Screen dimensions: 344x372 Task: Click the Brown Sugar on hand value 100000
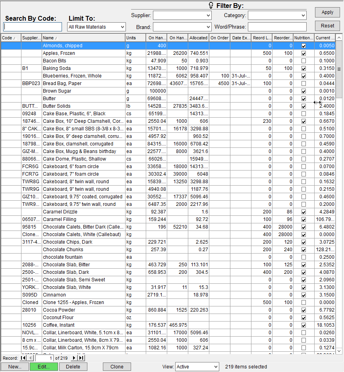(158, 91)
